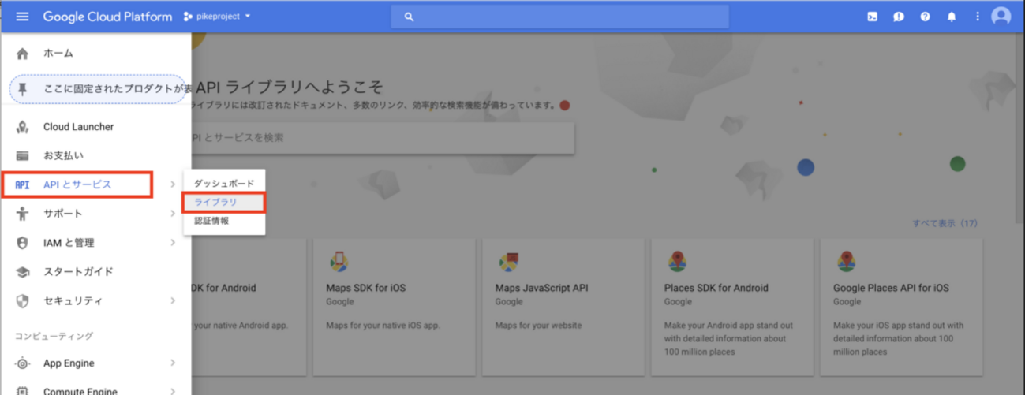
Task: Click the Google Cloud Platform logo text
Action: point(107,17)
